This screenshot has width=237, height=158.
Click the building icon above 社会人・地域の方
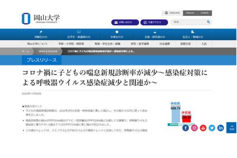pos(193,32)
